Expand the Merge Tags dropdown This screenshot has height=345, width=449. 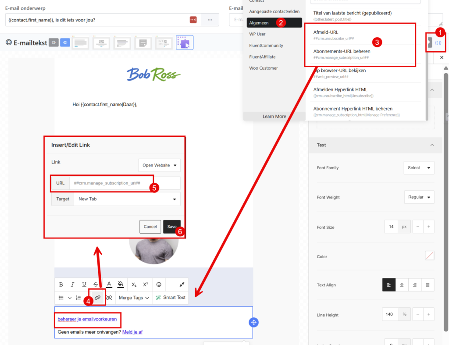tap(134, 298)
